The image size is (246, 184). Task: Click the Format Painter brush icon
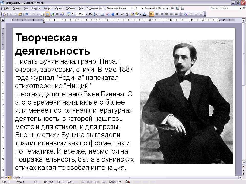tap(132, 14)
